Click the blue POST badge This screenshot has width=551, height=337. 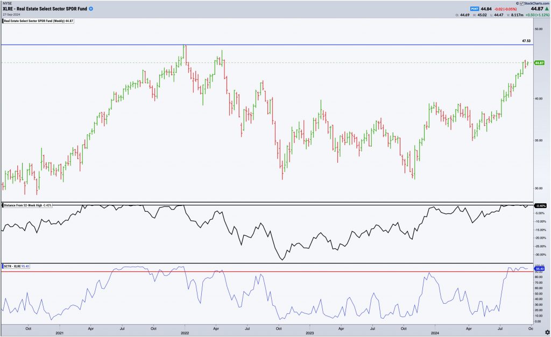[475, 9]
